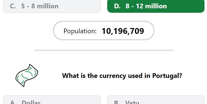The height and width of the screenshot is (104, 207).
Task: Click the Population result pill
Action: pos(104,31)
